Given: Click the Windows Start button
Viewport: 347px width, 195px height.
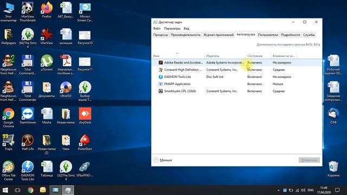Looking at the screenshot, I should click(x=5, y=190).
